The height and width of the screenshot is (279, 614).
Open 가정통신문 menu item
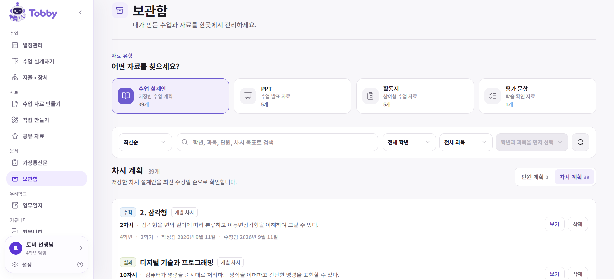[47, 163]
